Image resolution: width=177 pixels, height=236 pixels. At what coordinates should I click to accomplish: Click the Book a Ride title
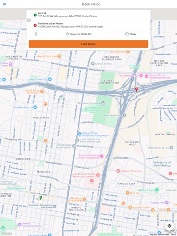tap(91, 4)
